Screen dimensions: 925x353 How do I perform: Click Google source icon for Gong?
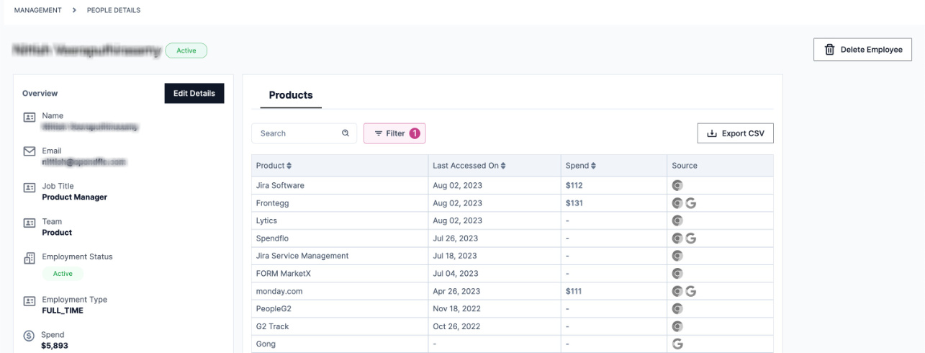677,344
